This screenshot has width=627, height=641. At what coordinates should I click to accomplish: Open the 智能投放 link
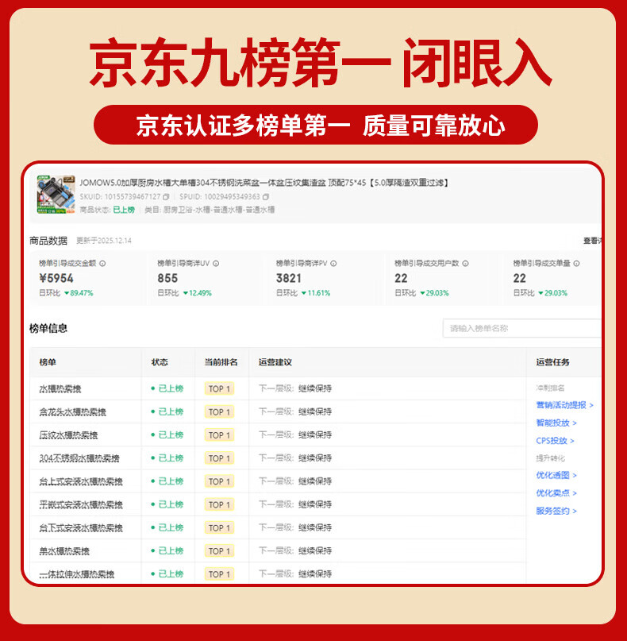point(556,423)
